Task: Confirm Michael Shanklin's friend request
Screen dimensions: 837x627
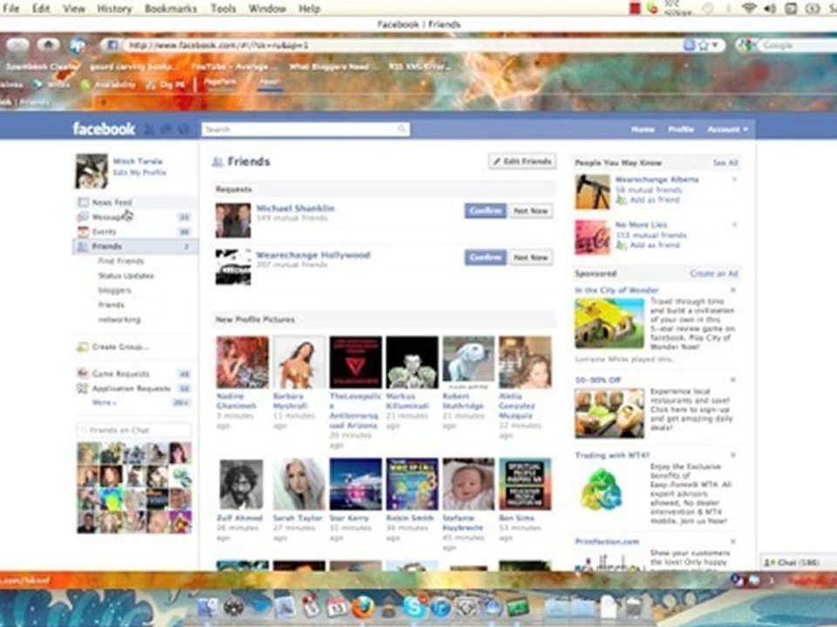Action: tap(485, 211)
